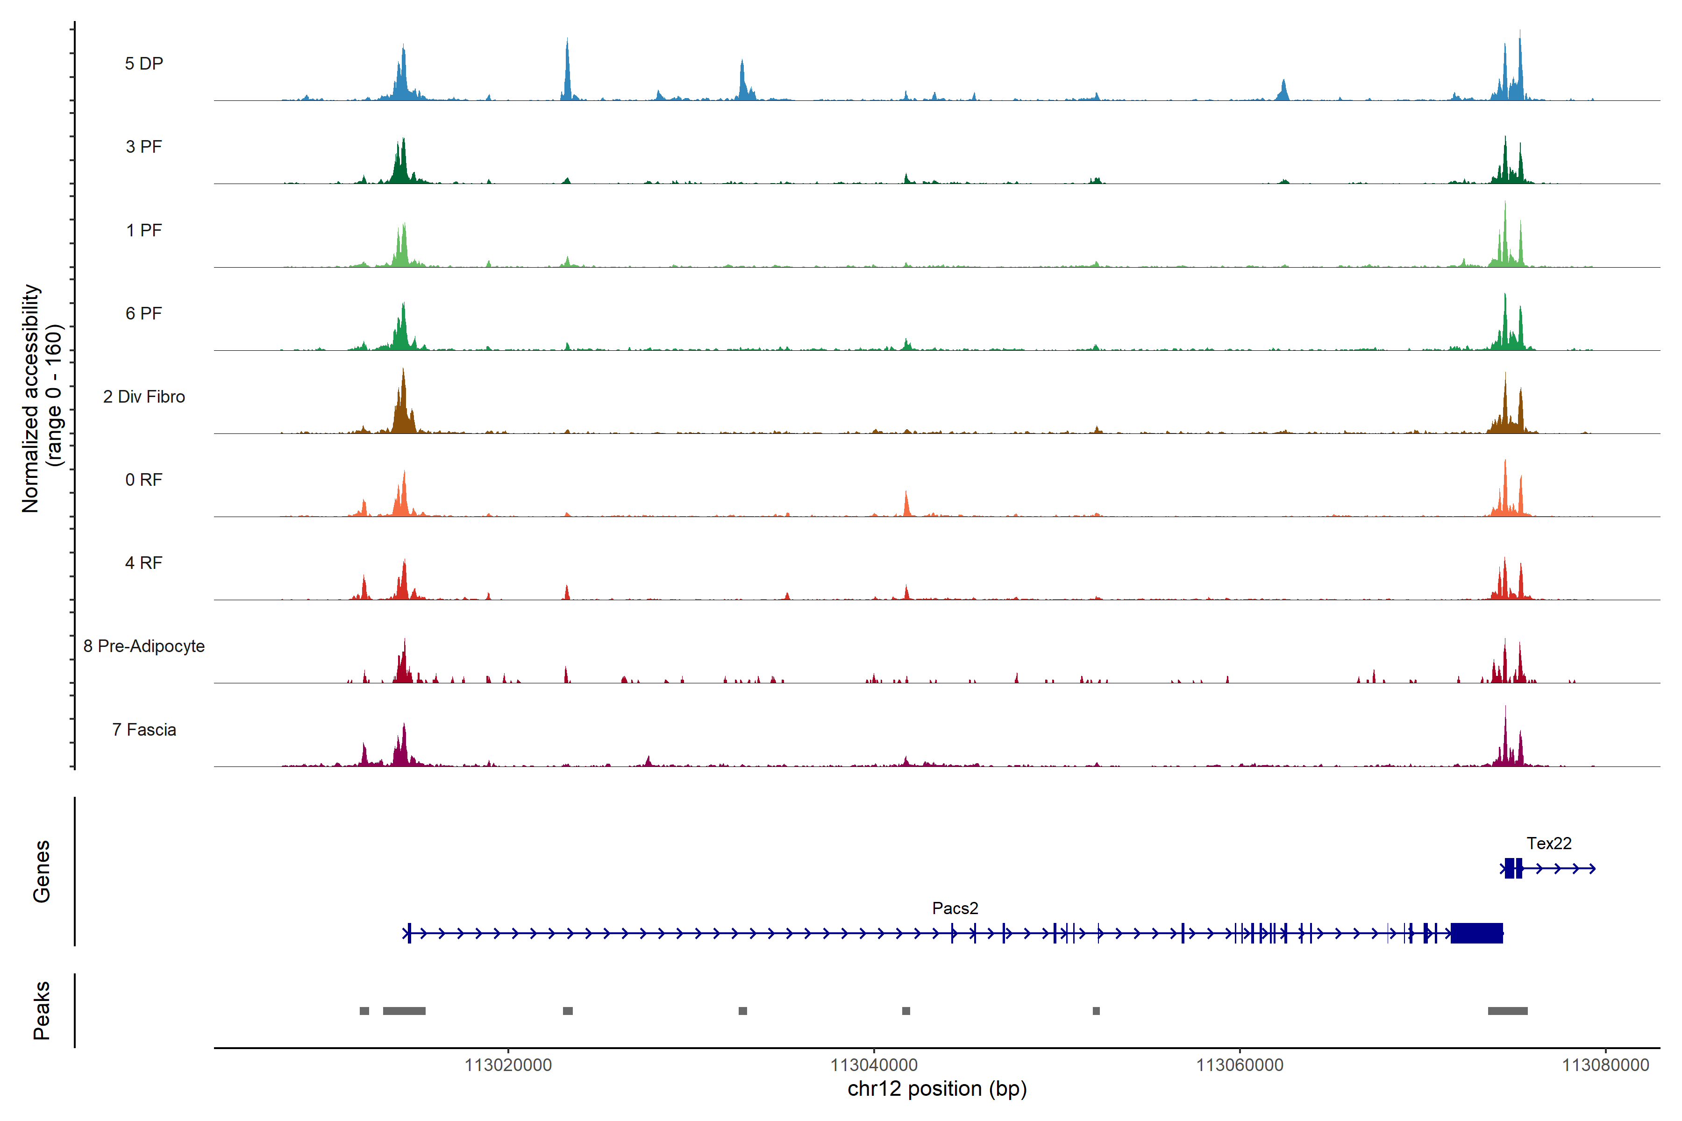
Task: Click the 8 Pre-Adipocyte label
Action: coord(144,646)
